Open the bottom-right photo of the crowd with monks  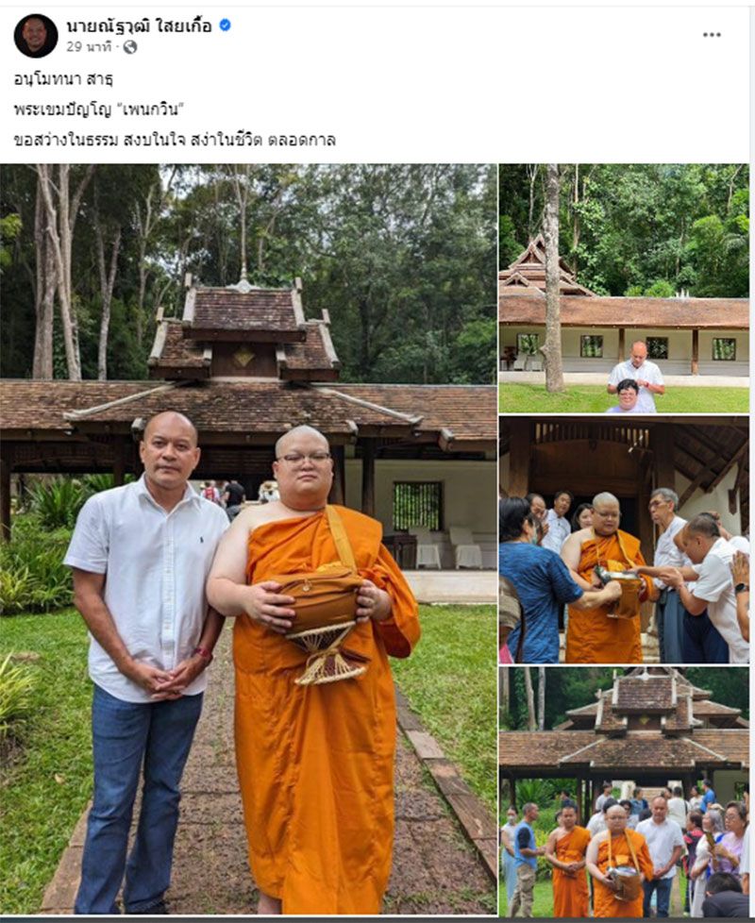(624, 792)
